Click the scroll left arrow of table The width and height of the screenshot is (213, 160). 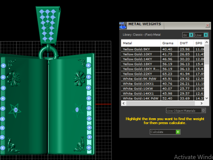click(x=124, y=103)
